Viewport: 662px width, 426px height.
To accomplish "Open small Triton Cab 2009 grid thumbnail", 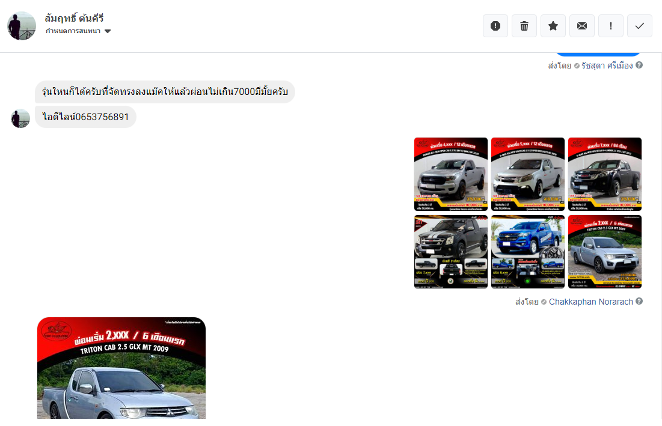I will 605,252.
